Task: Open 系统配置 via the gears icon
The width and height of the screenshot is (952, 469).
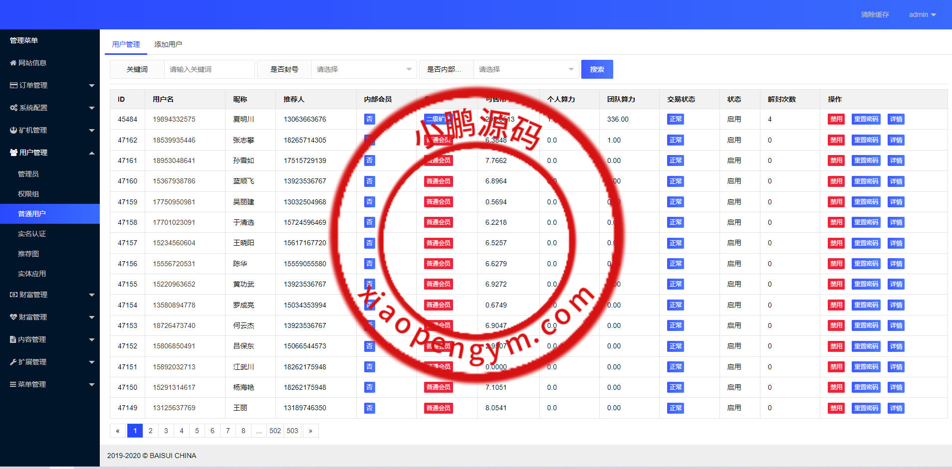Action: click(12, 108)
